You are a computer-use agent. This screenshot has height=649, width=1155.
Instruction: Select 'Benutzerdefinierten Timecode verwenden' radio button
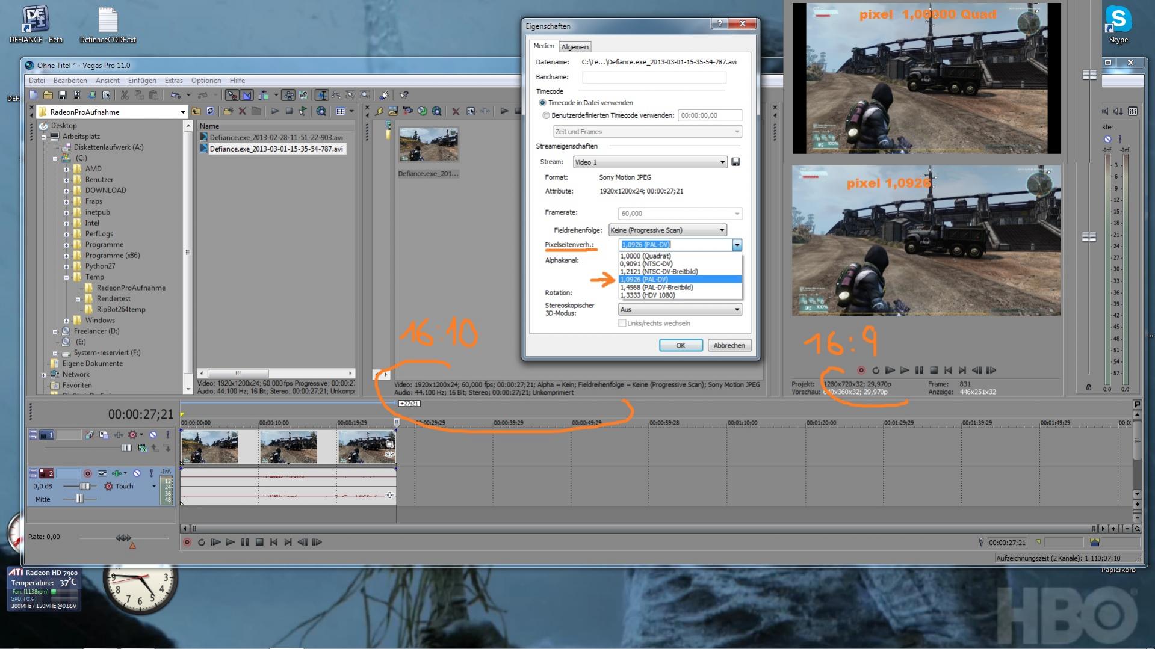546,115
